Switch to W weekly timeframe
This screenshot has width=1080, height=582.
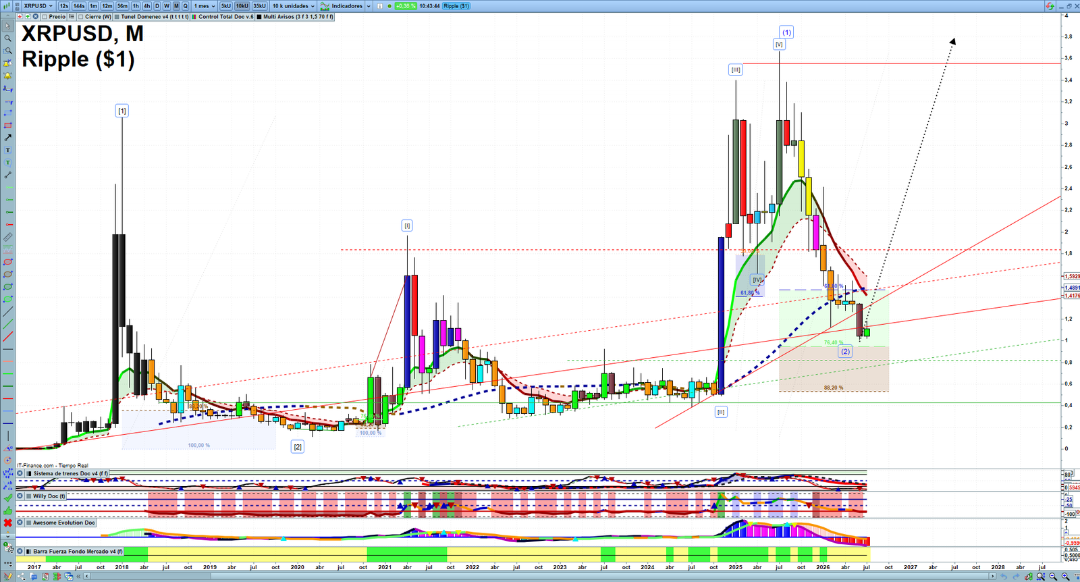(166, 5)
